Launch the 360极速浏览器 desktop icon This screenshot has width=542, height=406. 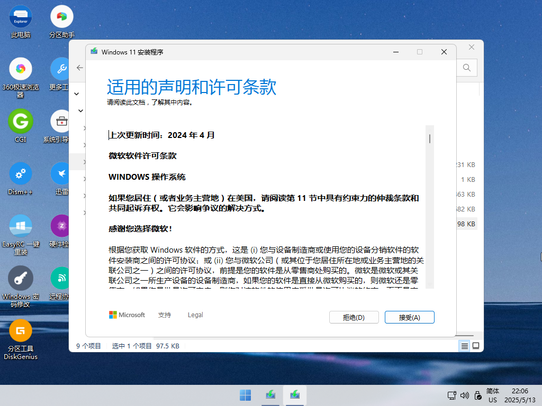(21, 78)
